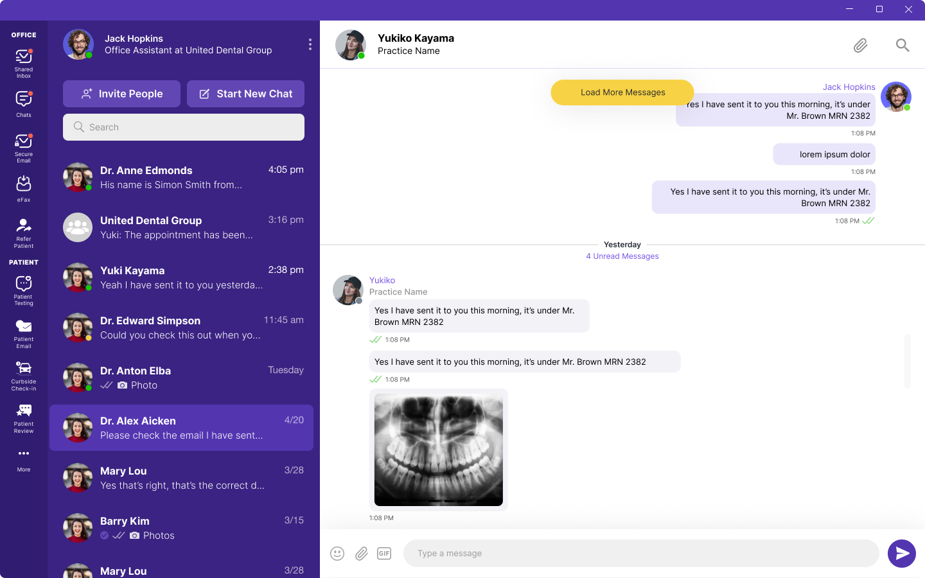
Task: Open the Shared Inbox section
Action: pos(24,63)
